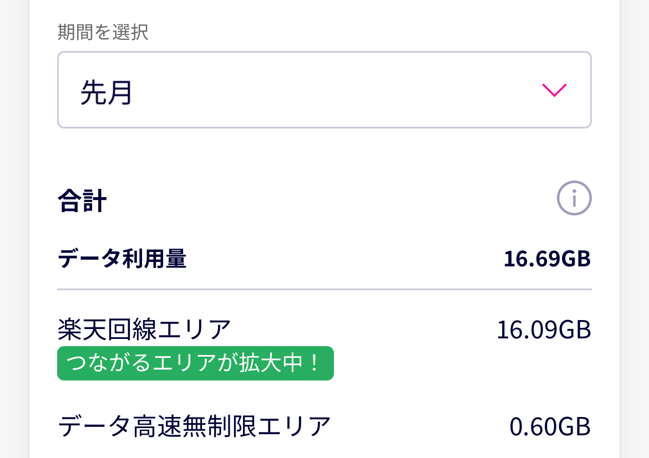Click the gray margin right of the card
The image size is (649, 458).
coord(634,222)
